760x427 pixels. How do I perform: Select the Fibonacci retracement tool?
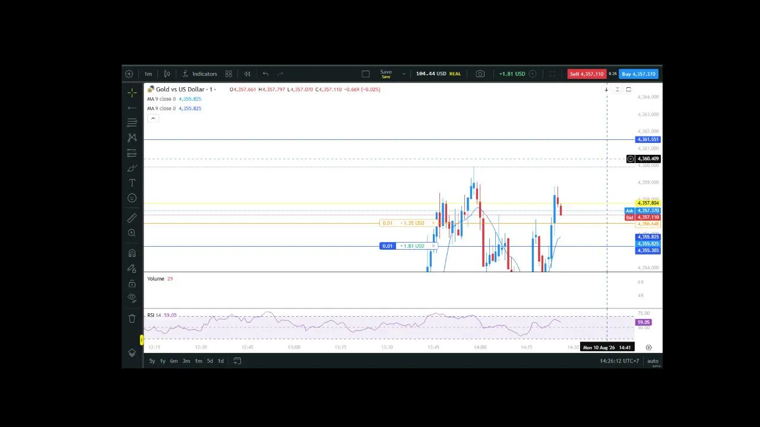click(x=132, y=123)
